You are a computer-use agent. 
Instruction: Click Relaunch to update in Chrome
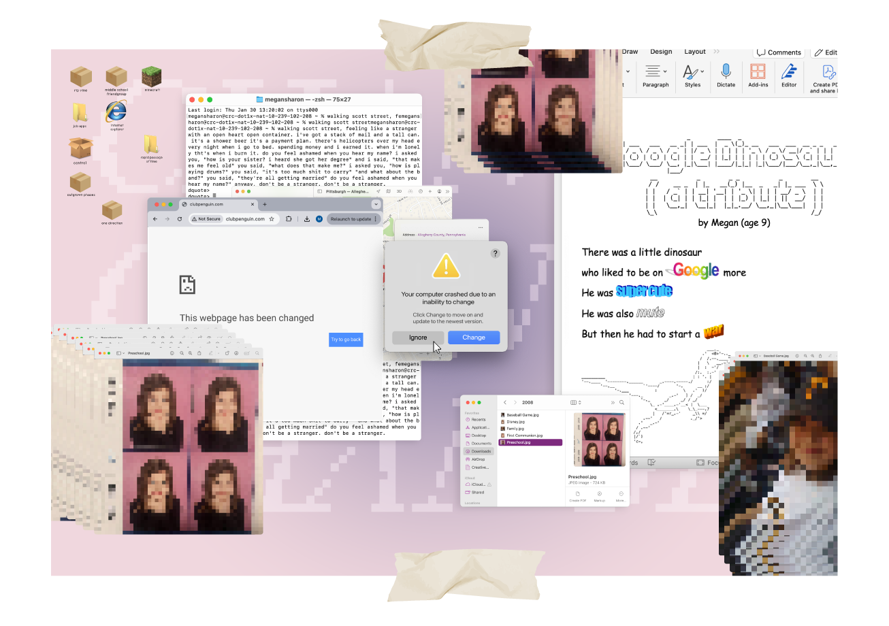[x=353, y=219]
